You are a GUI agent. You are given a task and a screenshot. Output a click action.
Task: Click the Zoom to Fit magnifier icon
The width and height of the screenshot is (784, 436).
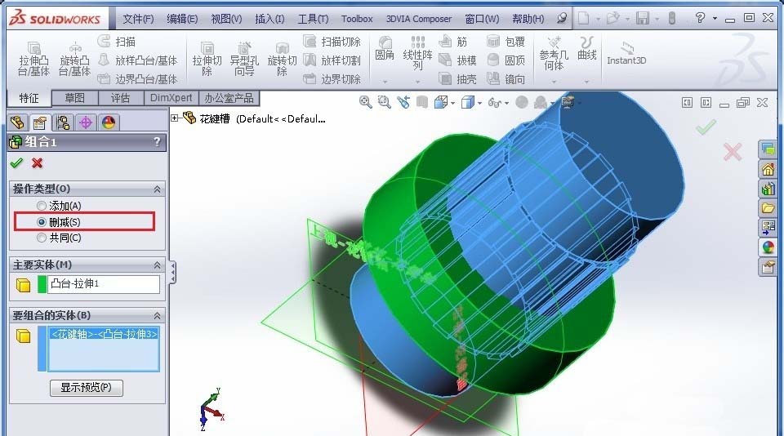pyautogui.click(x=366, y=103)
